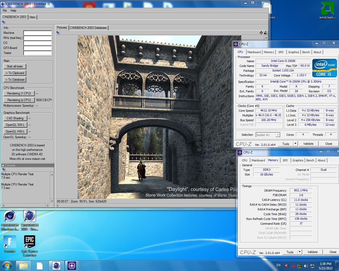Click the EN language indicator
The width and height of the screenshot is (339, 271).
[x=278, y=265]
